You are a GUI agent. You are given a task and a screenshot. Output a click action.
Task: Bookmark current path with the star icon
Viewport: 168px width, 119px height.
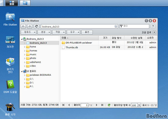click(116, 26)
